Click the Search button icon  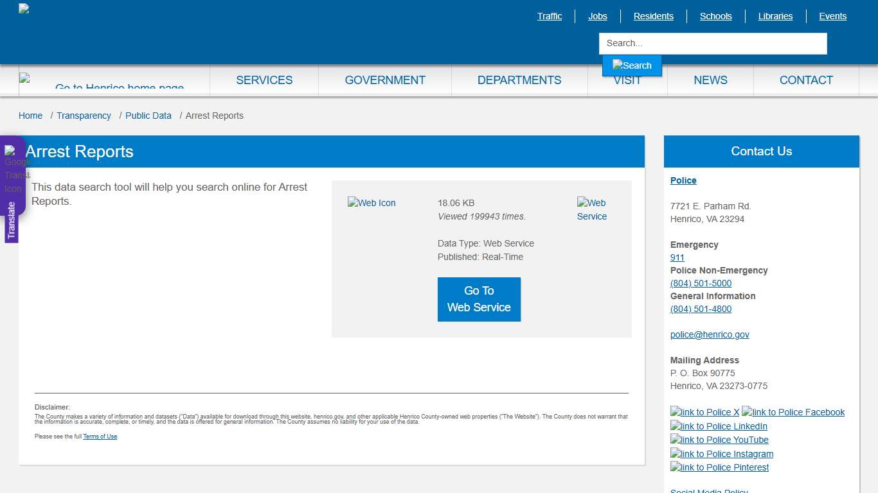click(x=632, y=65)
